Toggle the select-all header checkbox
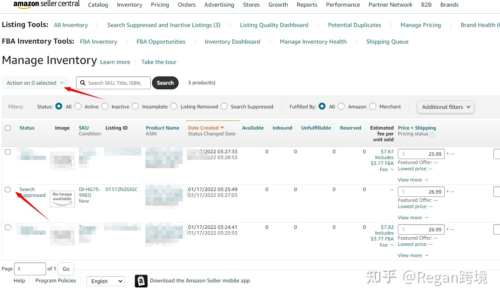 [x=7, y=128]
